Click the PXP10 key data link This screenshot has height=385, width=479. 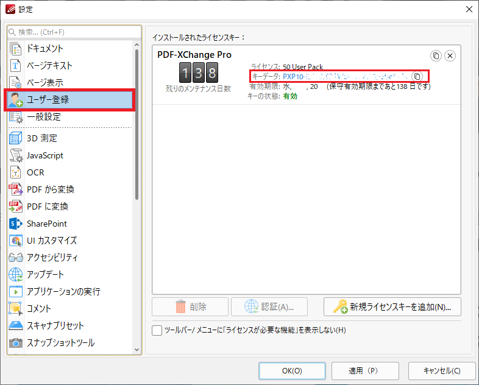click(345, 76)
